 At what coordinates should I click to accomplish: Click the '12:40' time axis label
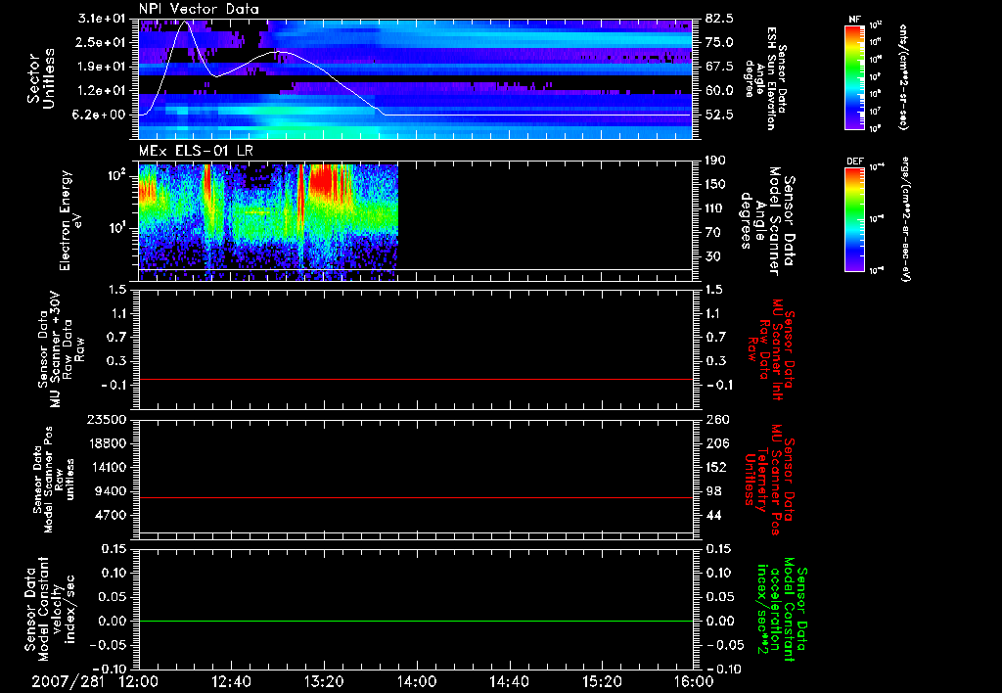[x=231, y=681]
